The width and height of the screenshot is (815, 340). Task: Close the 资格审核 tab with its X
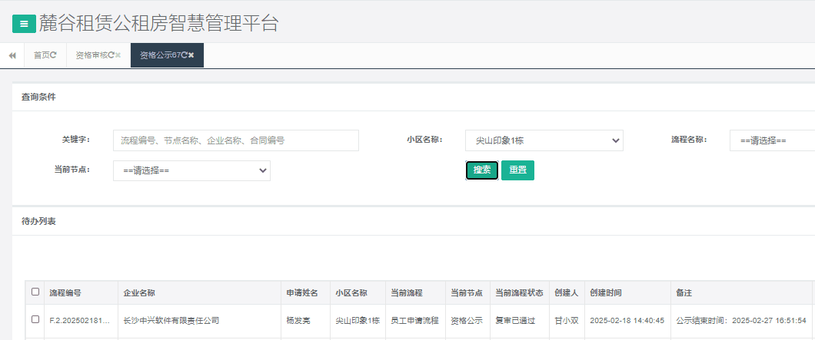[118, 55]
